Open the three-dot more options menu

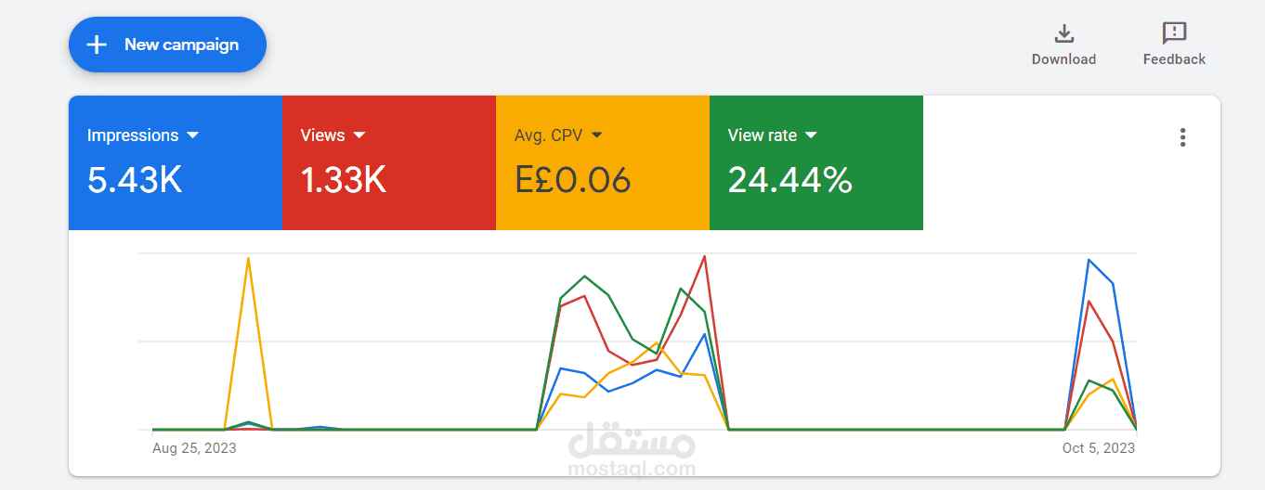coord(1182,137)
